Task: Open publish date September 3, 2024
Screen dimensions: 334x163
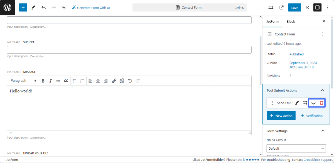Action: click(303, 65)
